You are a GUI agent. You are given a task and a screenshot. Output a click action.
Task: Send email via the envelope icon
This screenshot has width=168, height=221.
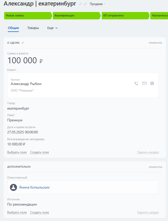click(x=144, y=83)
